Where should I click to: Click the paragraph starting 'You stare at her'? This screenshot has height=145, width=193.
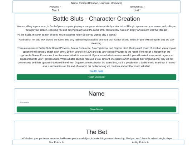(x=96, y=42)
